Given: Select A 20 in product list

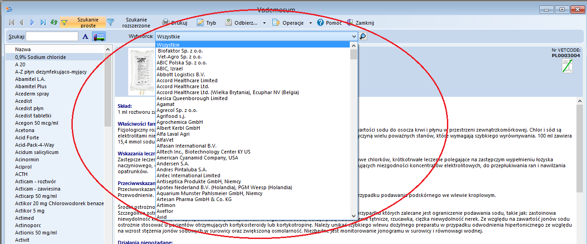Looking at the screenshot, I should coord(55,64).
